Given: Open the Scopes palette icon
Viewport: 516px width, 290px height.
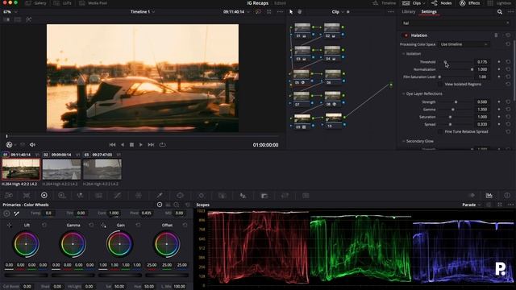Looking at the screenshot, I should pos(489,195).
